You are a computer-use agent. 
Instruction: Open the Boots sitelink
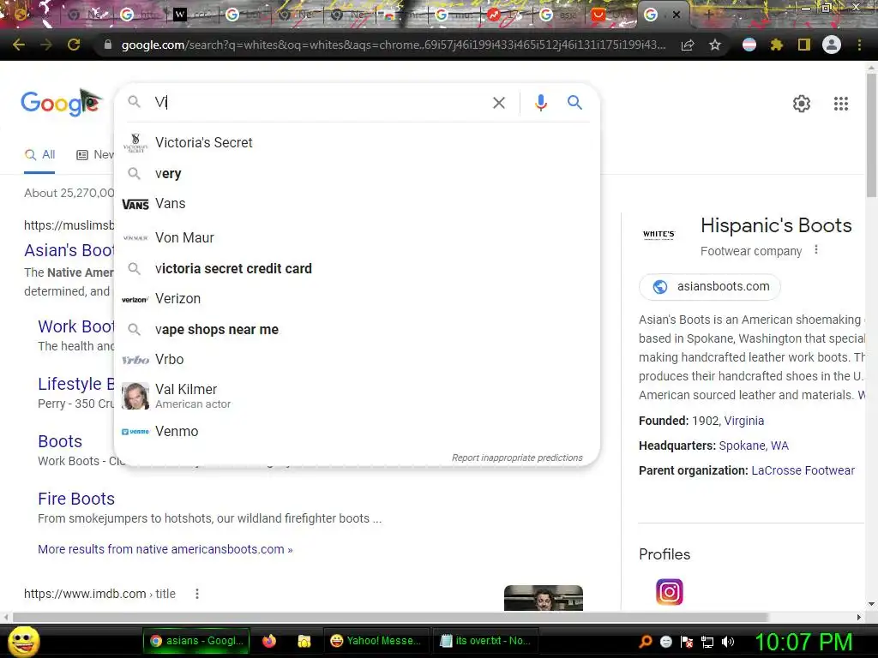click(60, 441)
